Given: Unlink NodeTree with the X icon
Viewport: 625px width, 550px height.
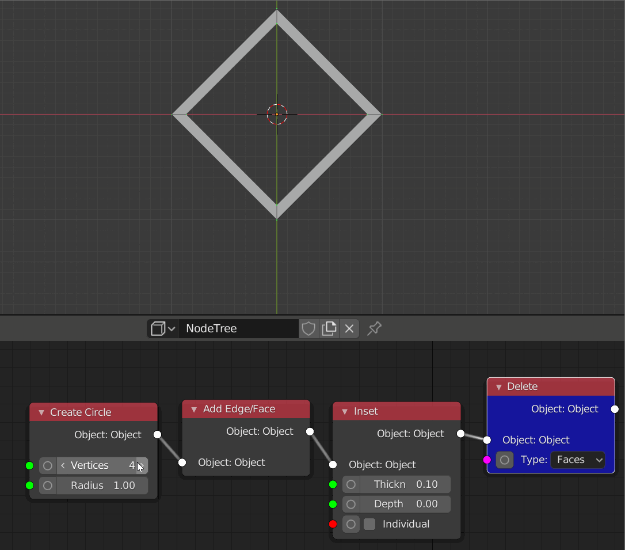Looking at the screenshot, I should (x=349, y=328).
